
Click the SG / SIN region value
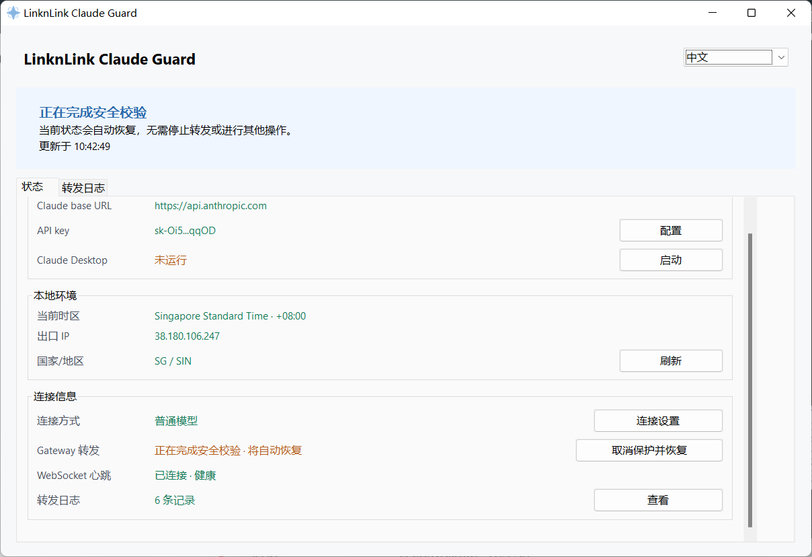[x=173, y=361]
